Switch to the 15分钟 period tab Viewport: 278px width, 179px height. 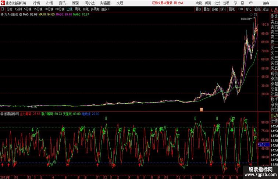click(x=38, y=9)
